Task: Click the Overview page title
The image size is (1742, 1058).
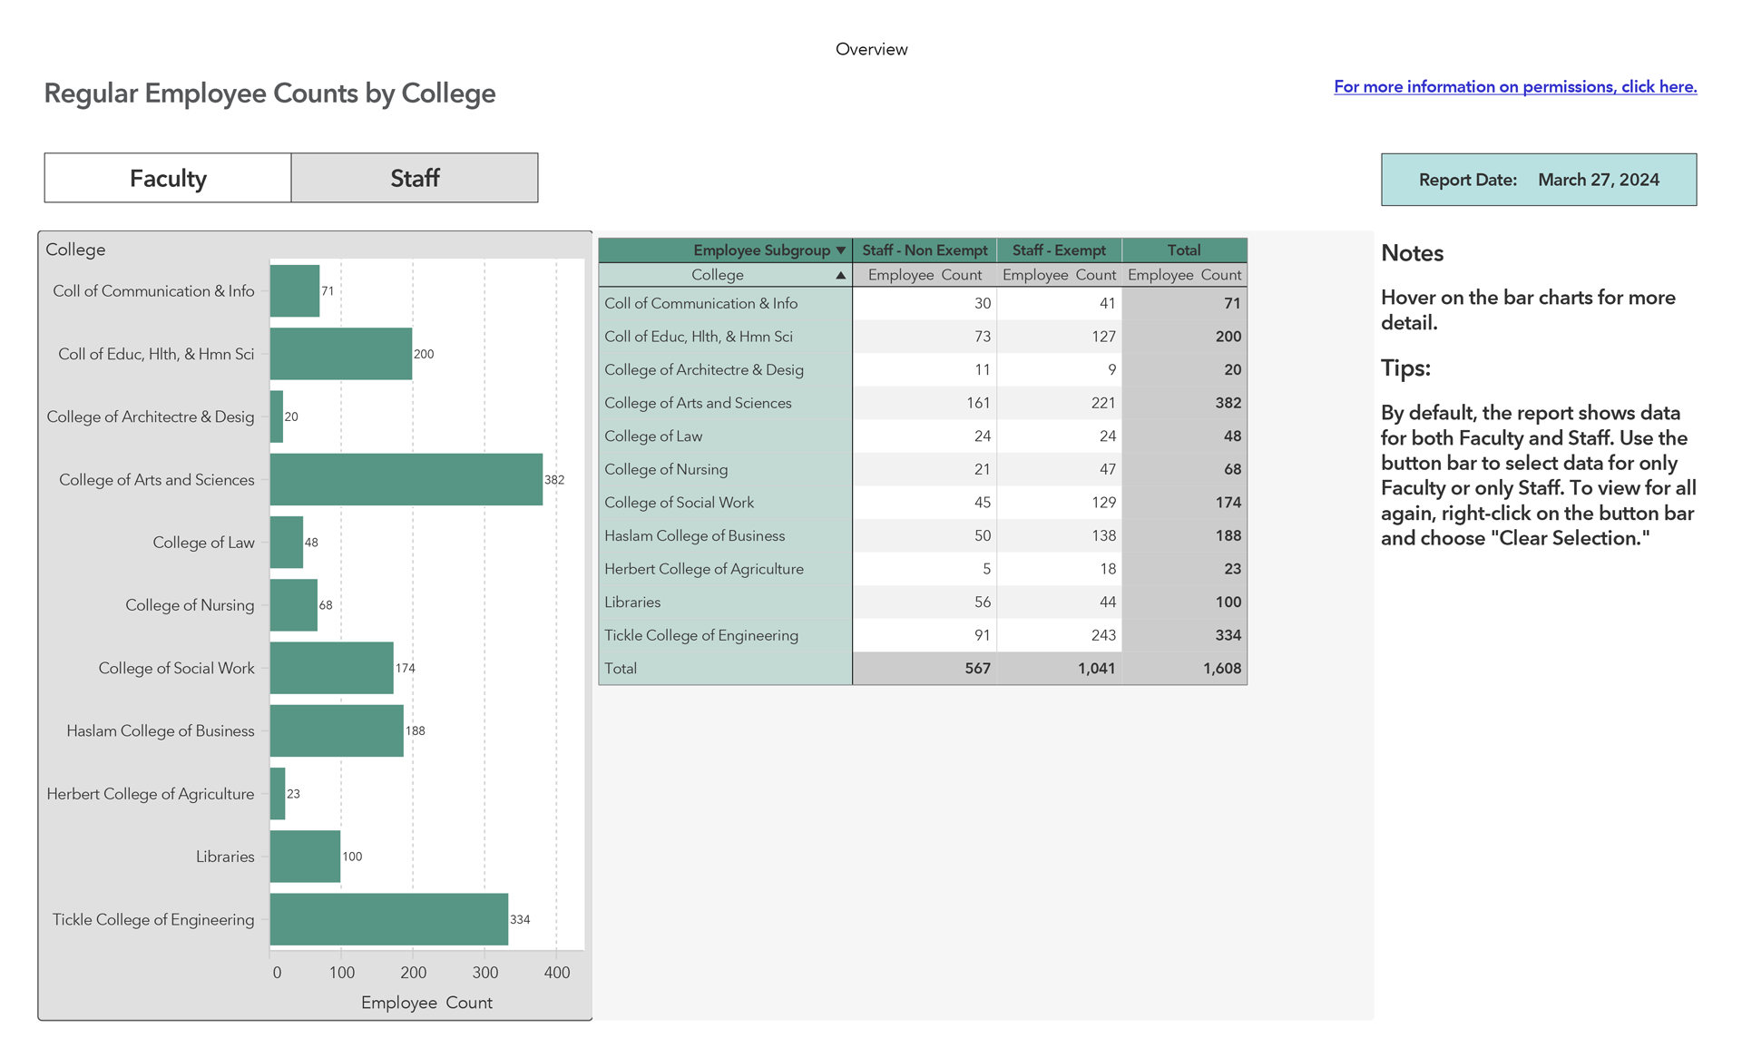Action: coord(871,49)
